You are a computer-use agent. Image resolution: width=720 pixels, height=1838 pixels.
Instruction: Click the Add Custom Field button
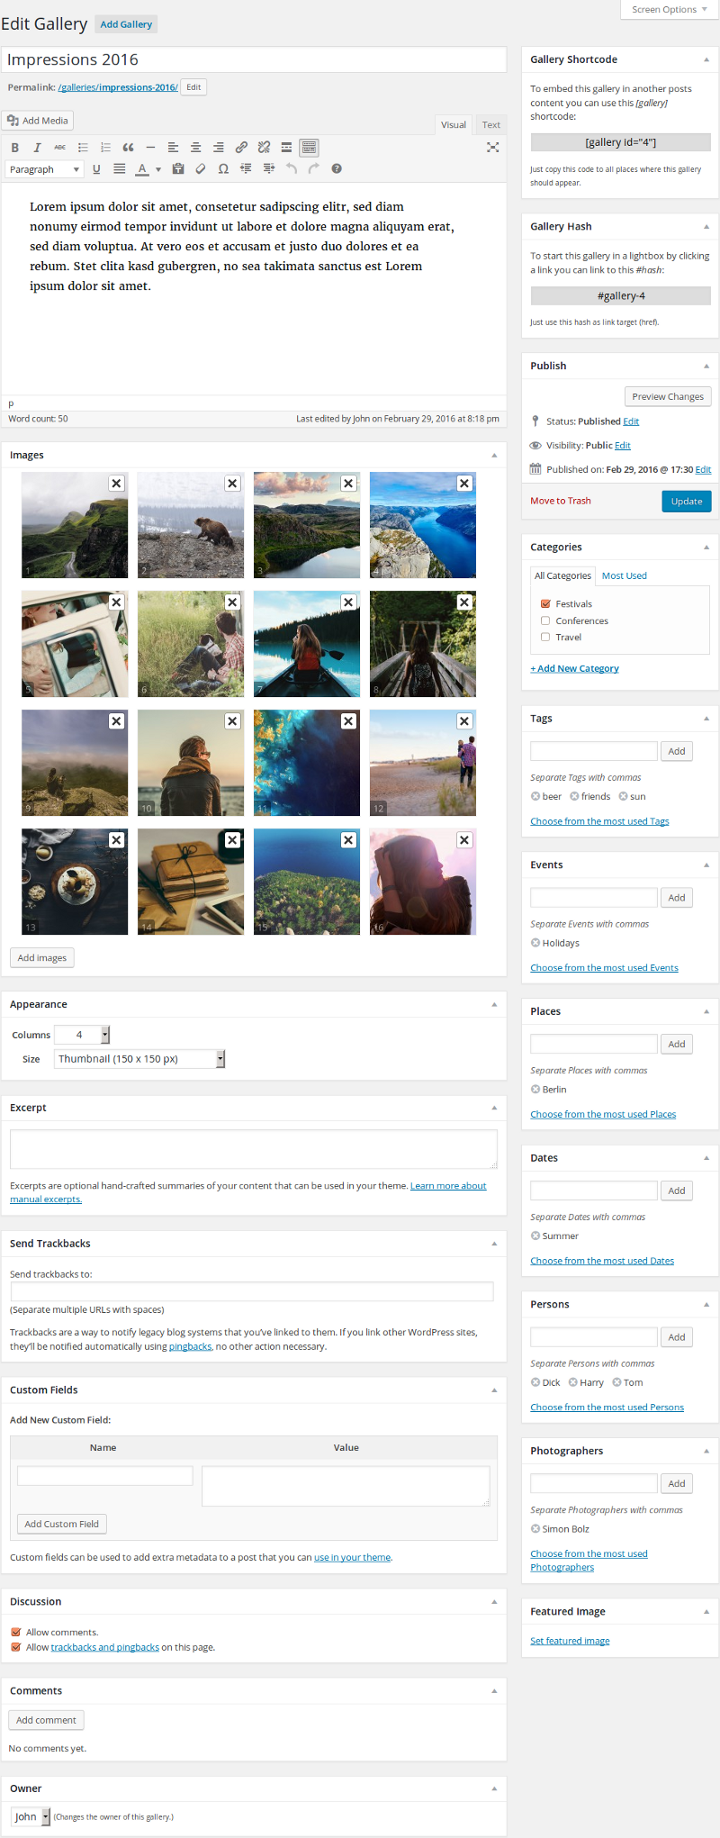point(62,1524)
